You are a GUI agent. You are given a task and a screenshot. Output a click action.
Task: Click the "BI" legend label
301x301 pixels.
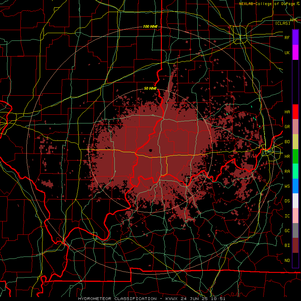tap(287, 245)
